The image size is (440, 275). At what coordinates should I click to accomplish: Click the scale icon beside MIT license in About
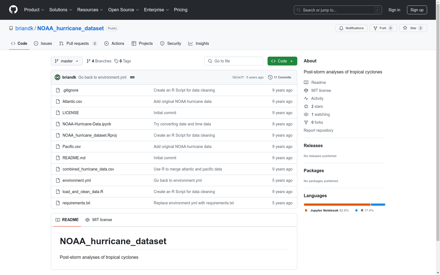coord(306,90)
